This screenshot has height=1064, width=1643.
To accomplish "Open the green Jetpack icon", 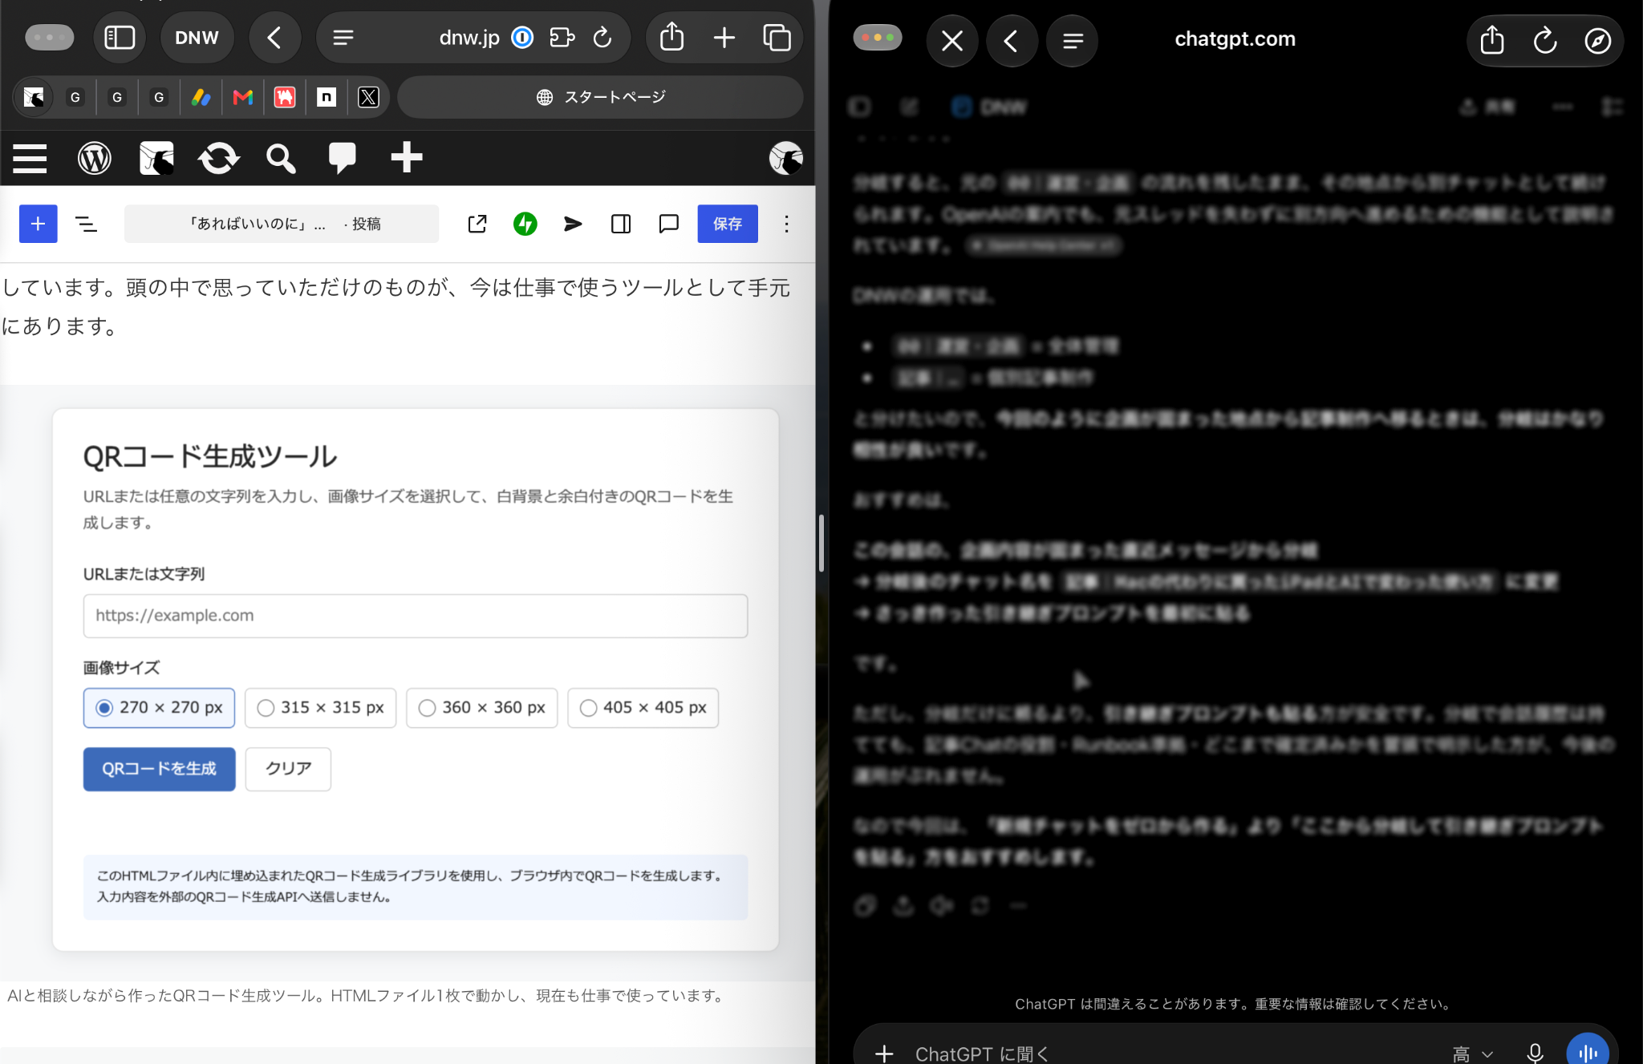I will 525,224.
